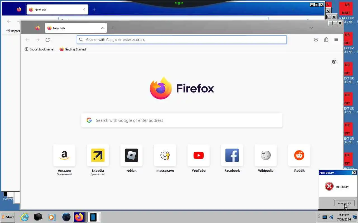Click the Firefox View icon in the back window
358x223 pixels.
[19, 9]
